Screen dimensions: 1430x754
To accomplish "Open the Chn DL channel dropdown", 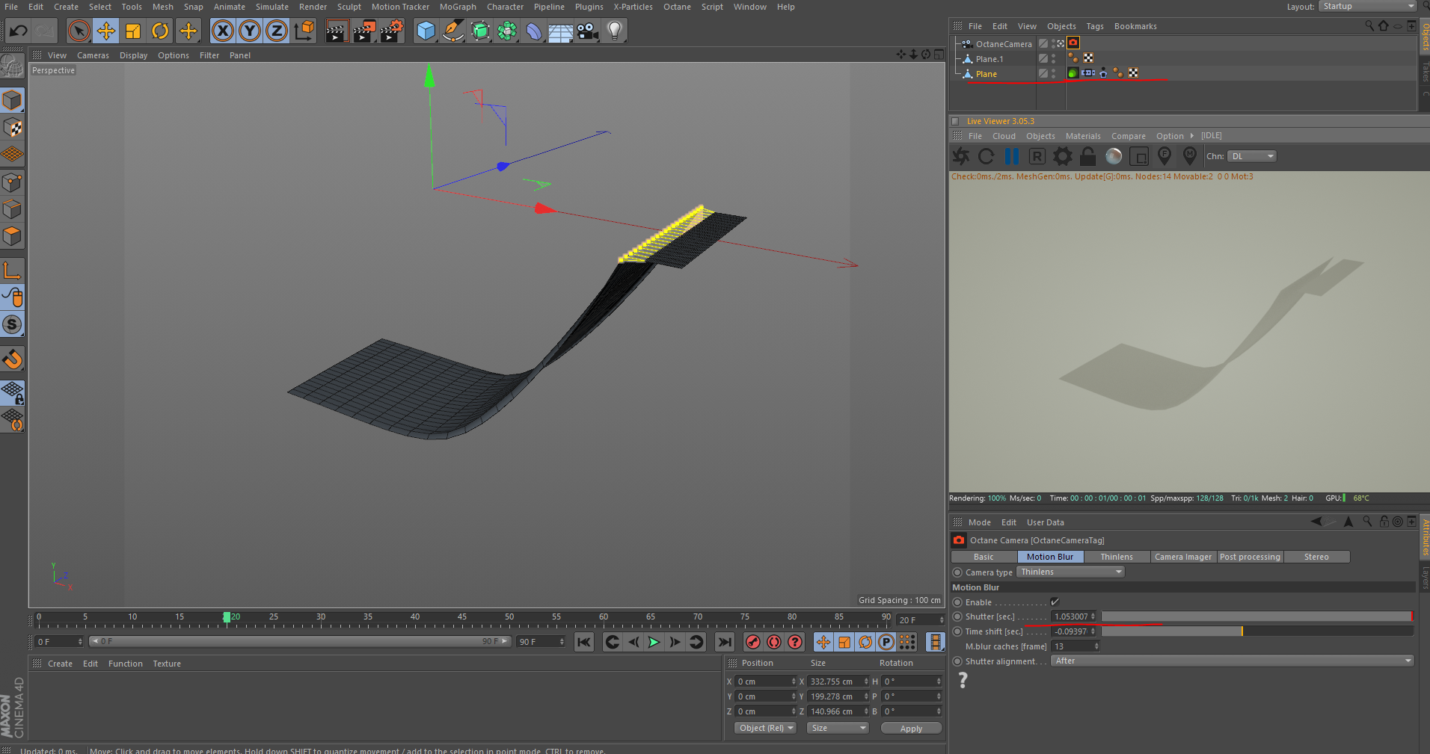I will coord(1251,156).
